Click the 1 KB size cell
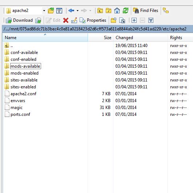The height and width of the screenshot is (193, 193). pyautogui.click(x=106, y=114)
